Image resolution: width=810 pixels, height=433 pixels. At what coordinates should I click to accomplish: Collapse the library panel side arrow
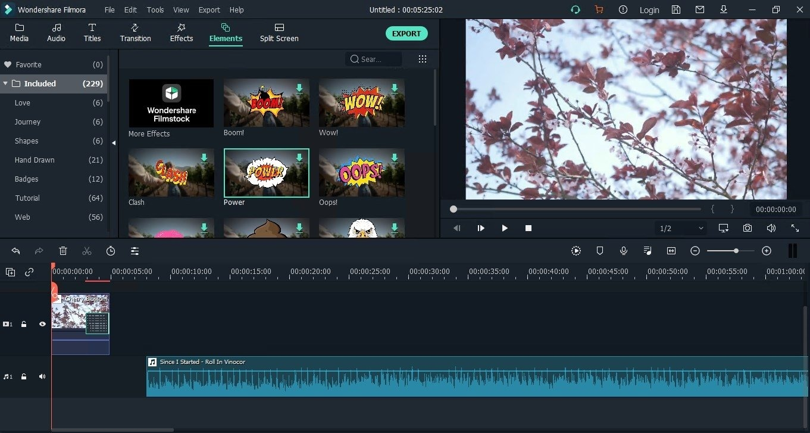[114, 142]
